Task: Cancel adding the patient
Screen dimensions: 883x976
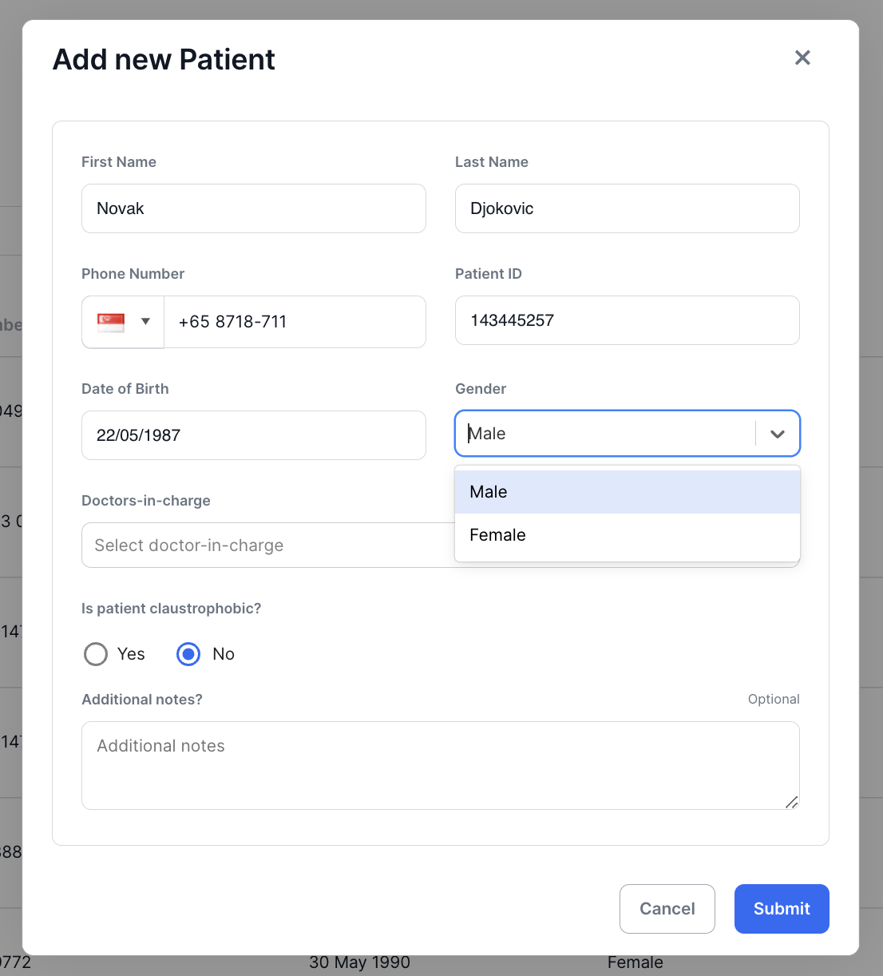Action: [x=667, y=909]
